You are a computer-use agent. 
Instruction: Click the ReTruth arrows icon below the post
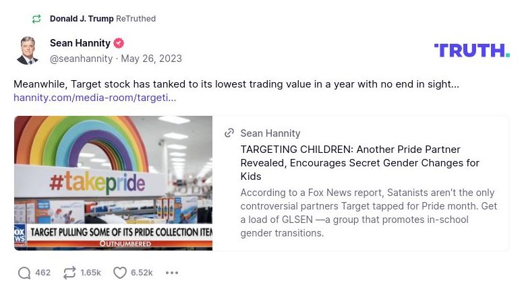pyautogui.click(x=69, y=273)
